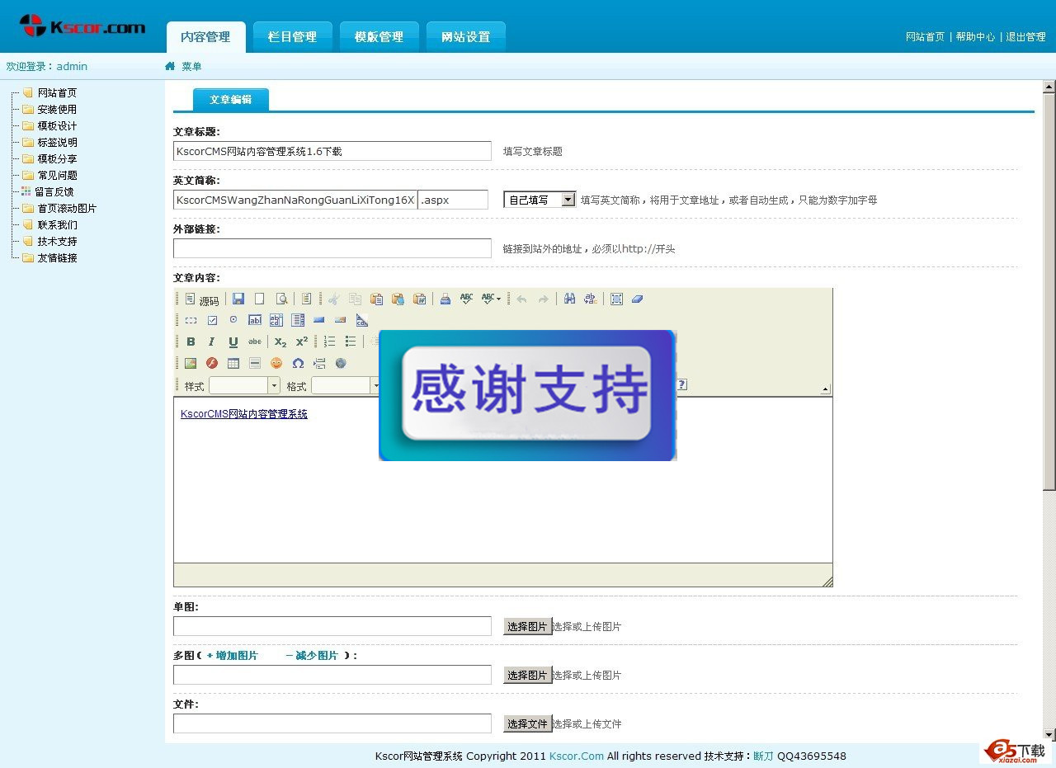Click Paste from Word icon
Viewport: 1056px width, 768px height.
coord(419,299)
